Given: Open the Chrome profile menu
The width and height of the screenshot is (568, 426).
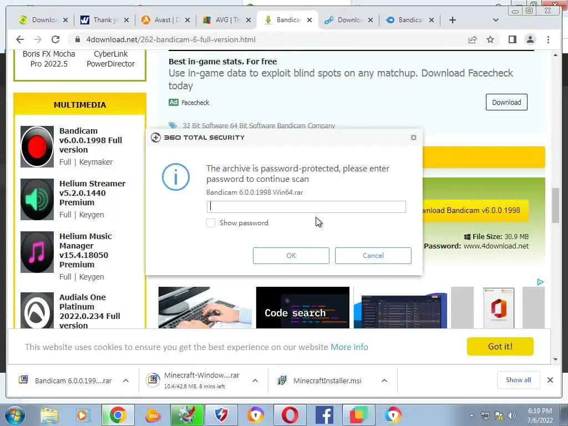Looking at the screenshot, I should [x=530, y=39].
